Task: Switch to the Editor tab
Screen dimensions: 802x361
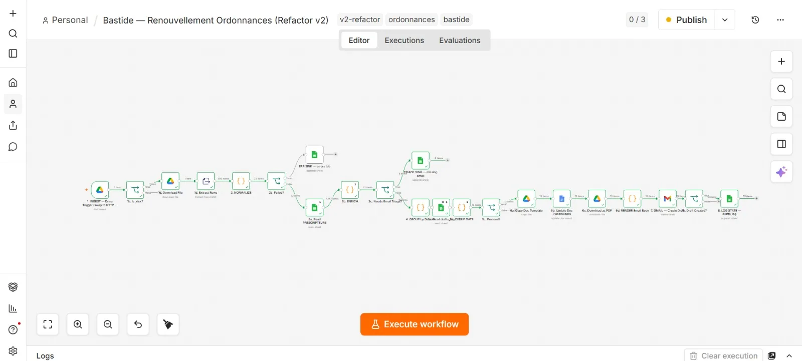Action: (x=359, y=41)
